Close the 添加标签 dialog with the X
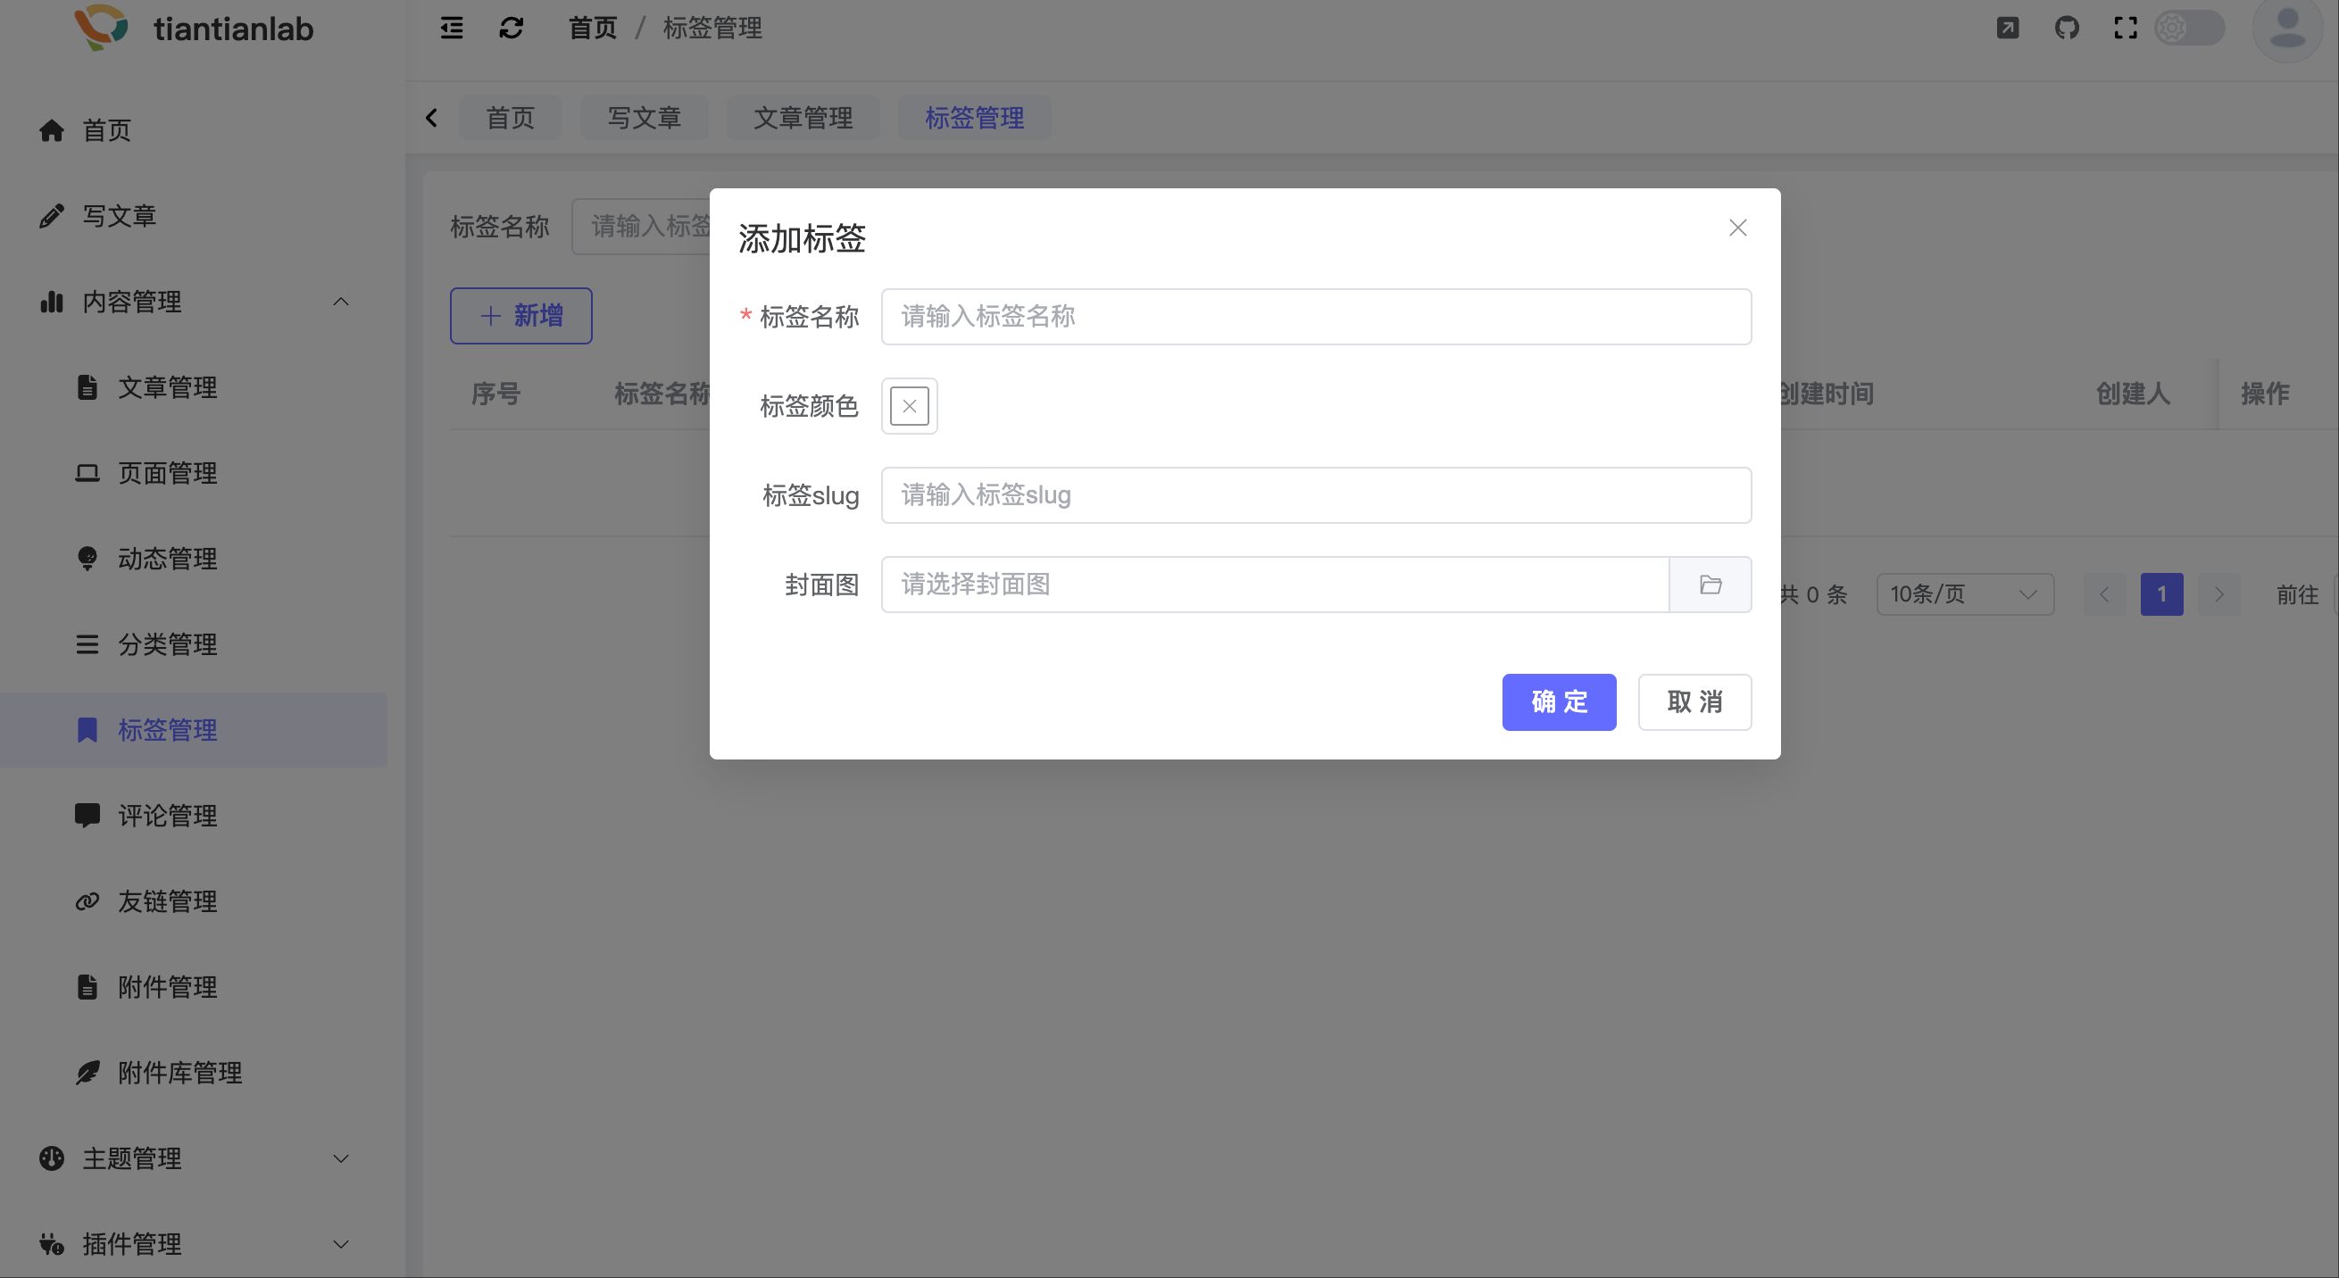 (1738, 228)
